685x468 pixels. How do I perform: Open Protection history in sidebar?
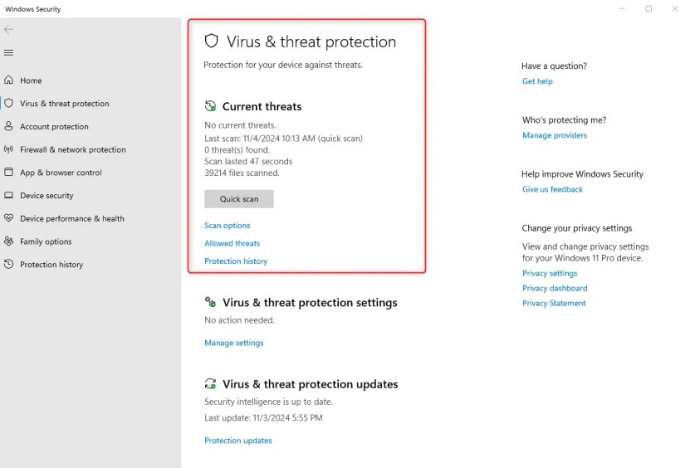[51, 265]
